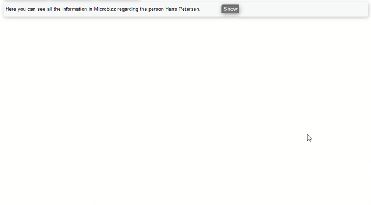Open Hans Petersen's stored data with Show

click(x=230, y=9)
